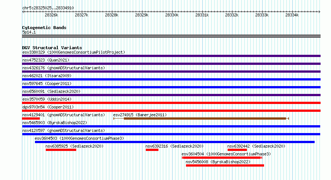331x180 pixels.
Task: Click the blue esv3604503 variant bar
Action: pos(175,142)
